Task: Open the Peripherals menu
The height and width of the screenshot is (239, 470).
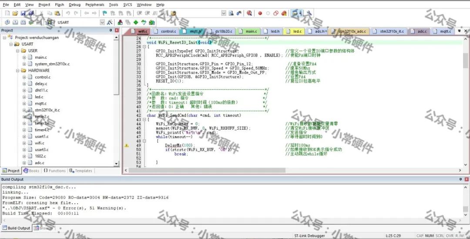Action: [94, 5]
